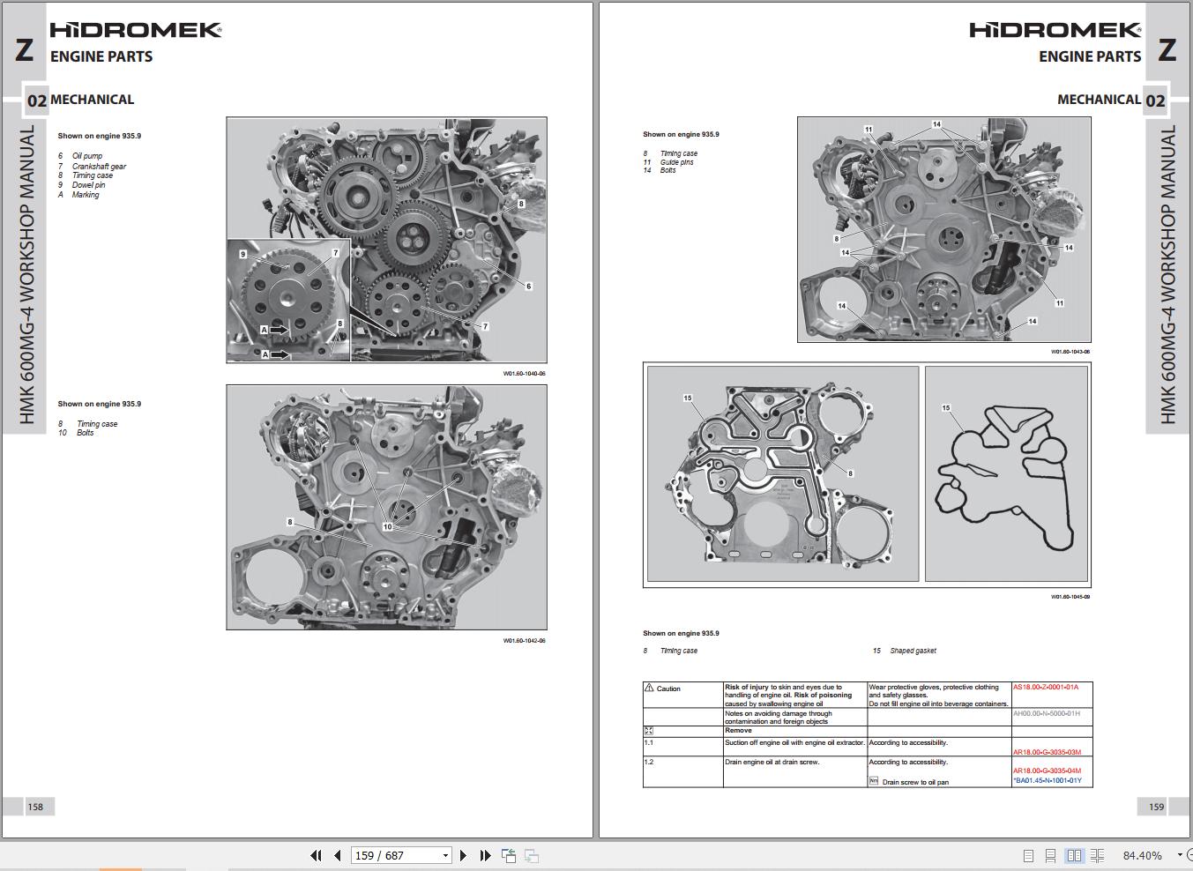Image resolution: width=1193 pixels, height=871 pixels.
Task: Switch to continuous facing view
Action: pos(1098,855)
